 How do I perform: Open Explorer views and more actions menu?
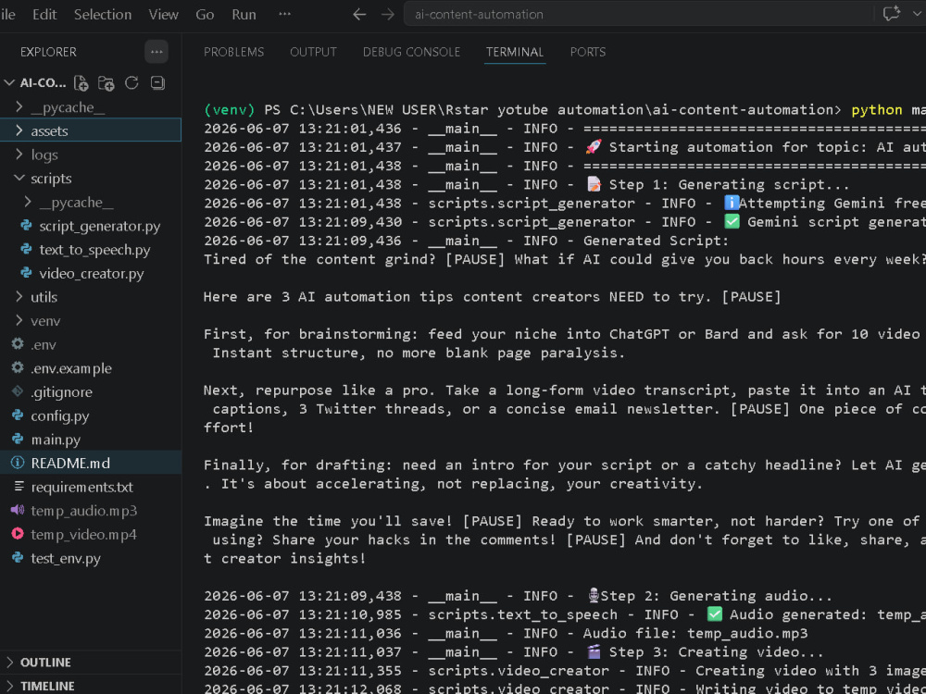[156, 52]
